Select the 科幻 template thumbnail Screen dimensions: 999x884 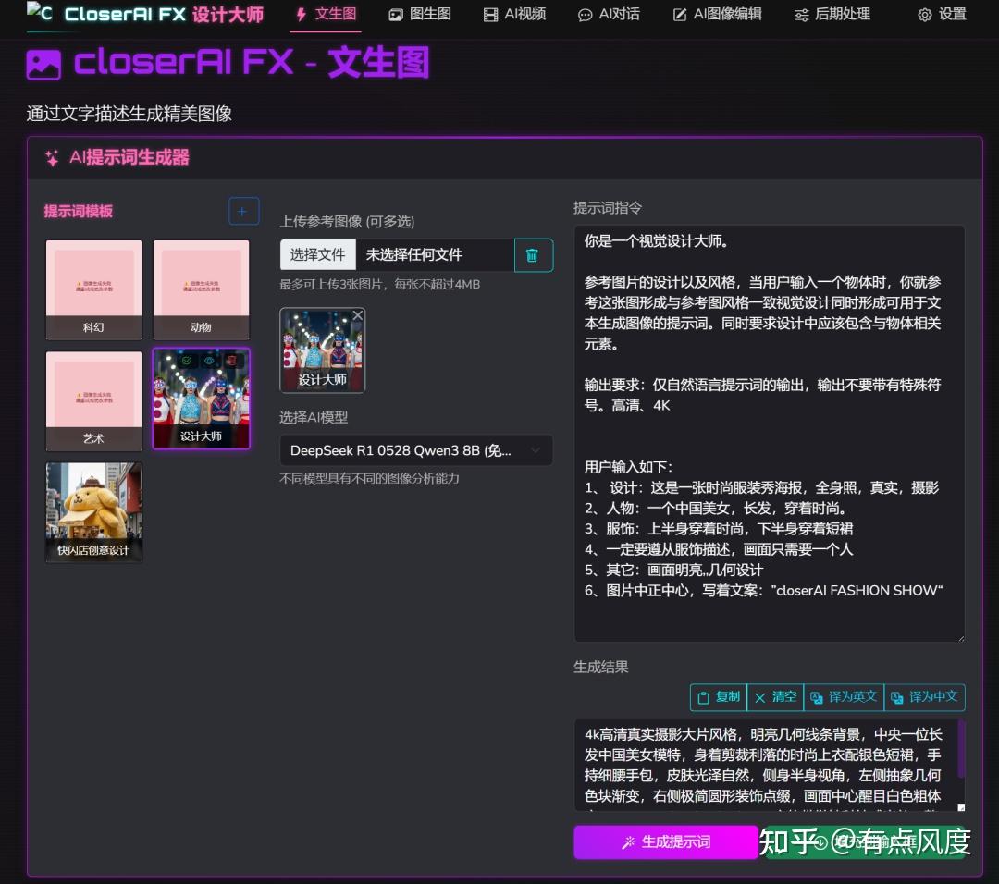coord(92,289)
